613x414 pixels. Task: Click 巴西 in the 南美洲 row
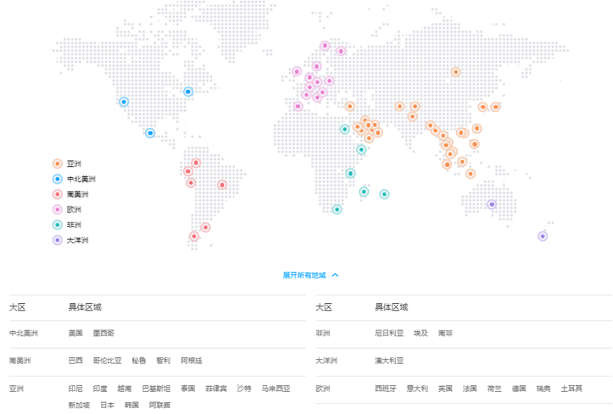(x=76, y=361)
